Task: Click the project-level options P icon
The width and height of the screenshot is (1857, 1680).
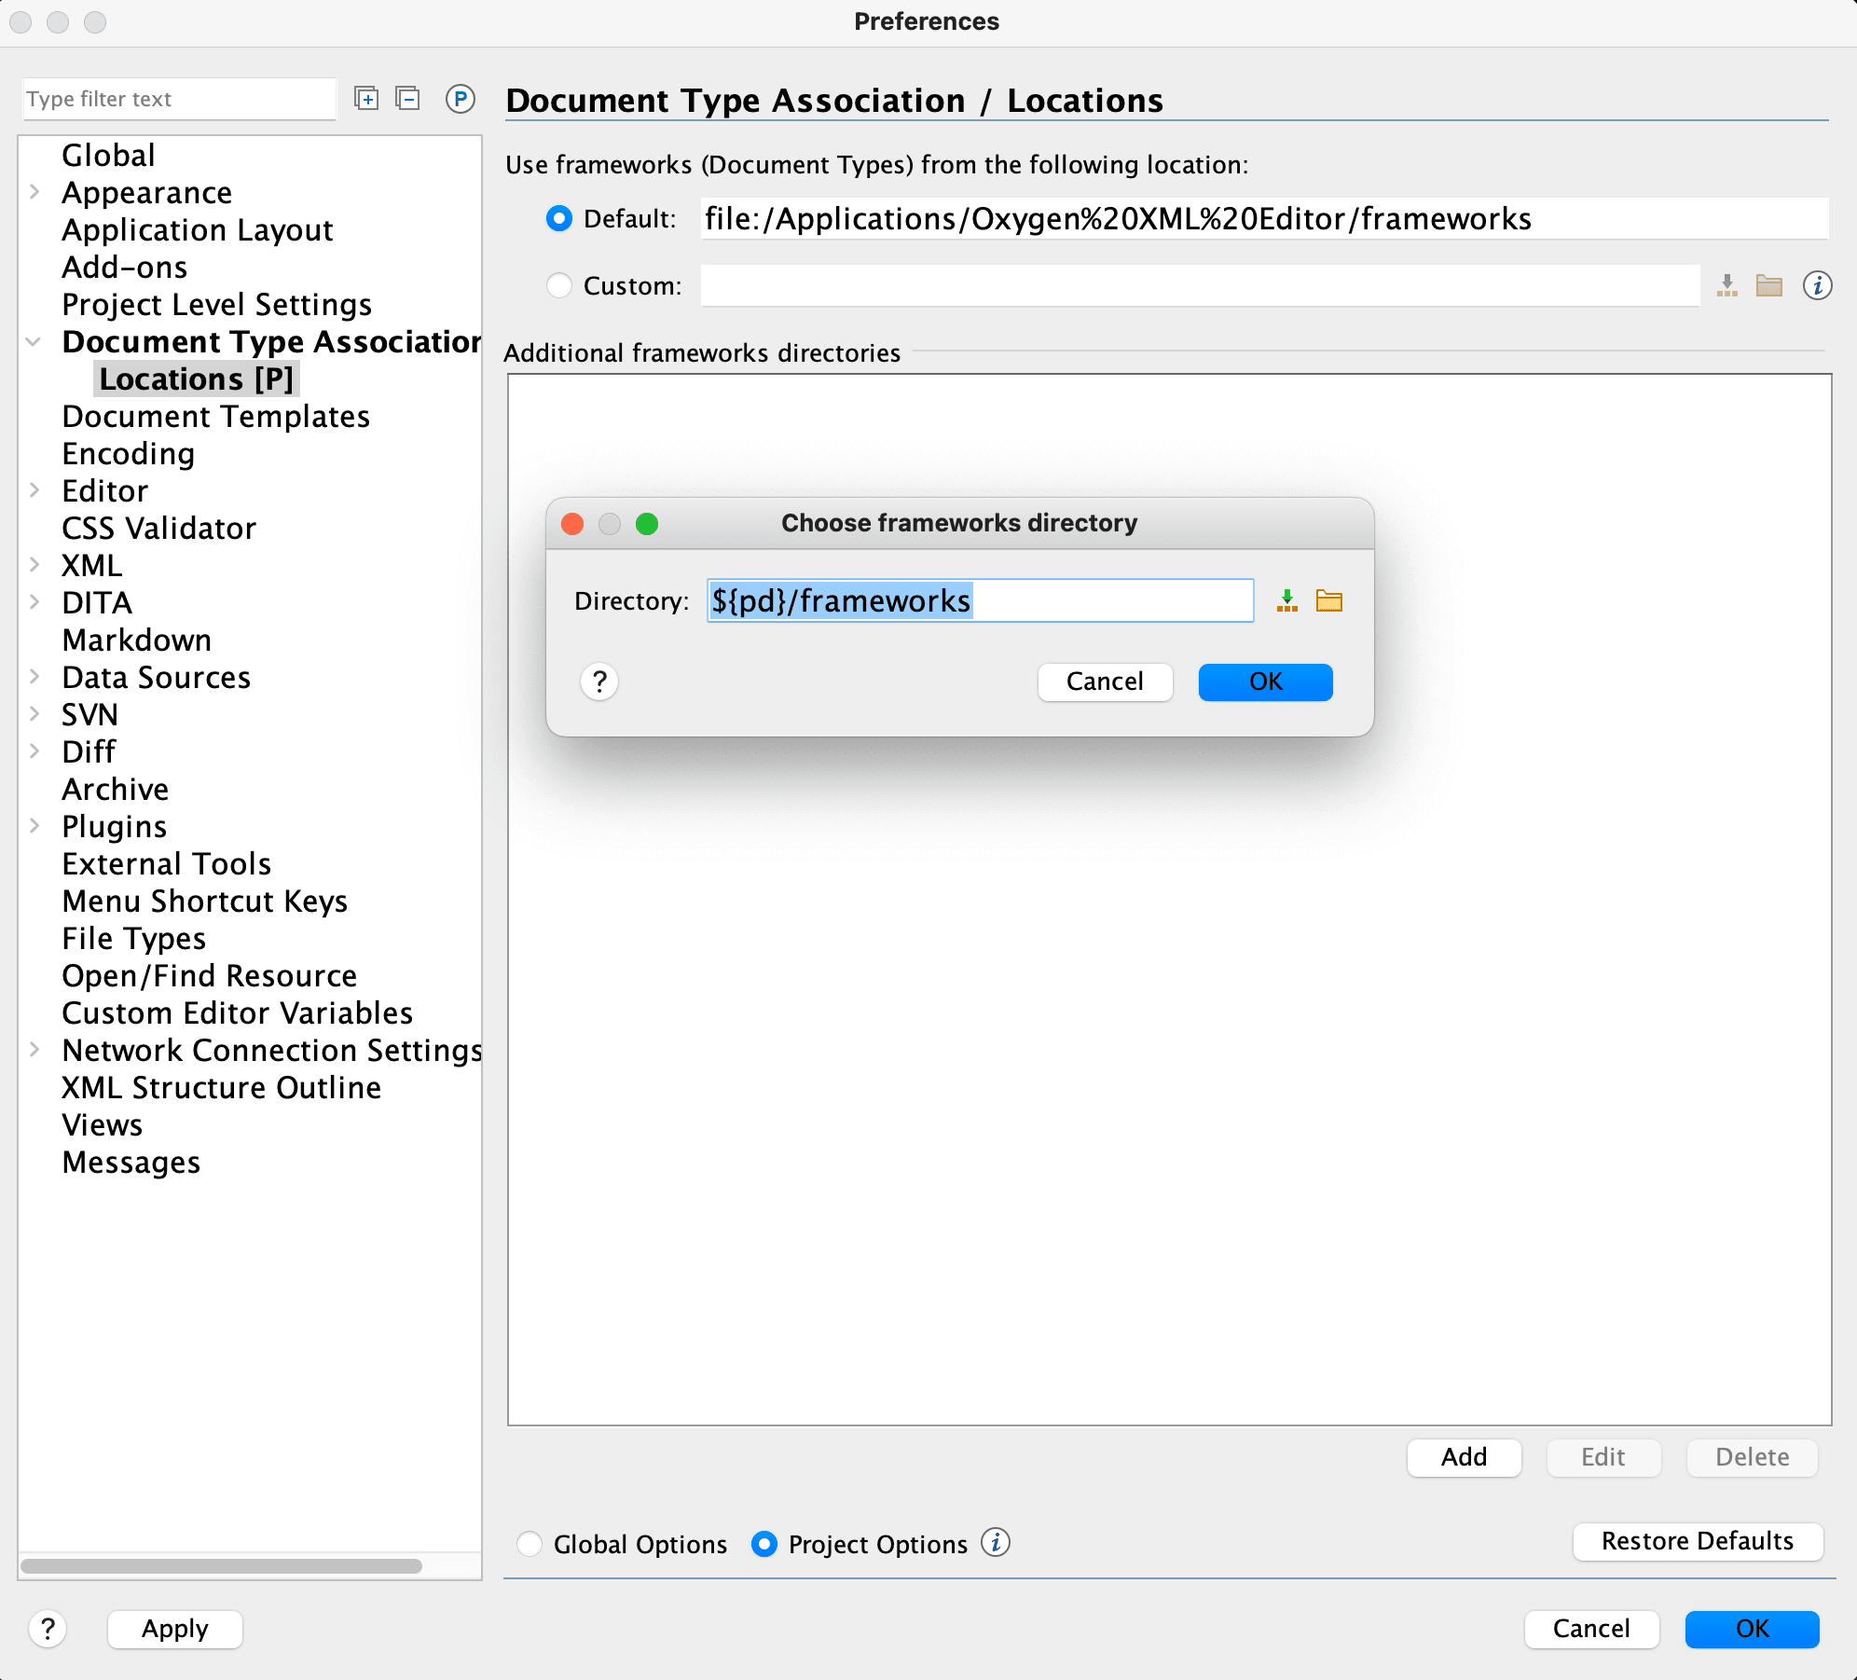Action: [x=460, y=99]
